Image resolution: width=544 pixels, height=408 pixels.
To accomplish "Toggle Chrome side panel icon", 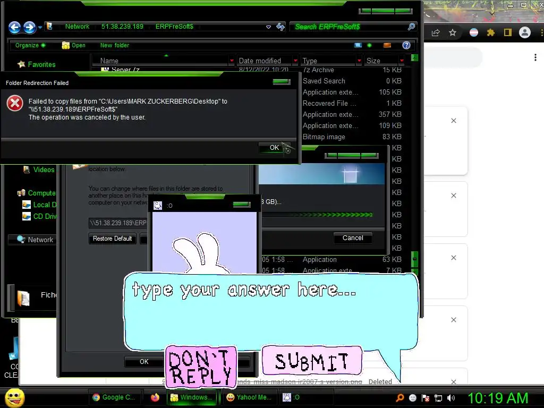I will [508, 32].
